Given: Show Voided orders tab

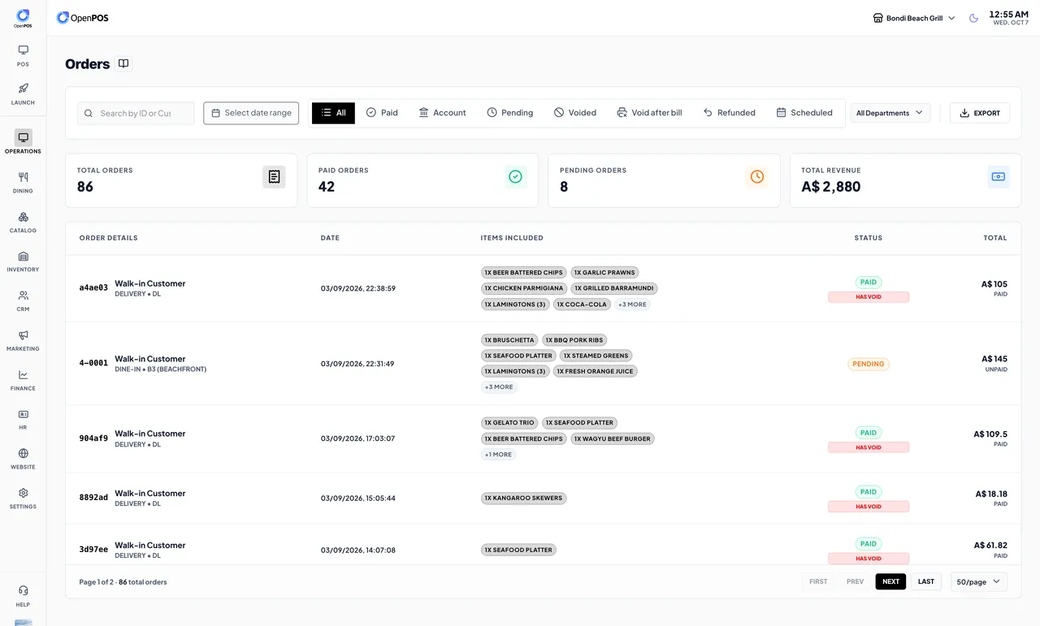Looking at the screenshot, I should point(575,113).
